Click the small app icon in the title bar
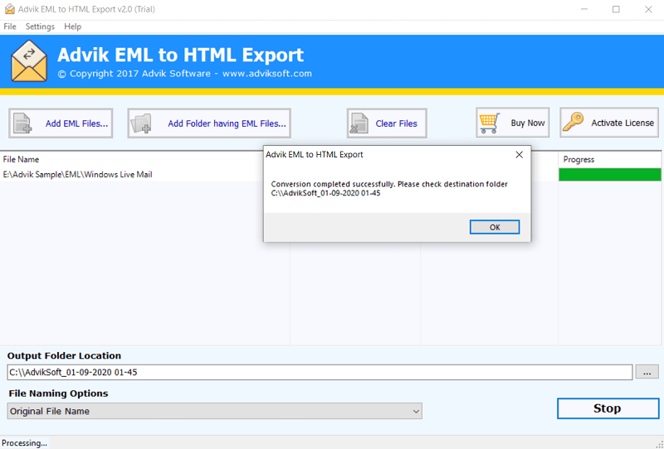 point(9,9)
